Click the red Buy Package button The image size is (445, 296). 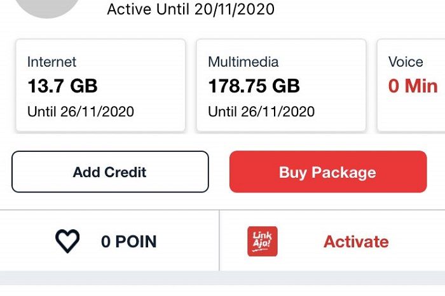(x=328, y=172)
